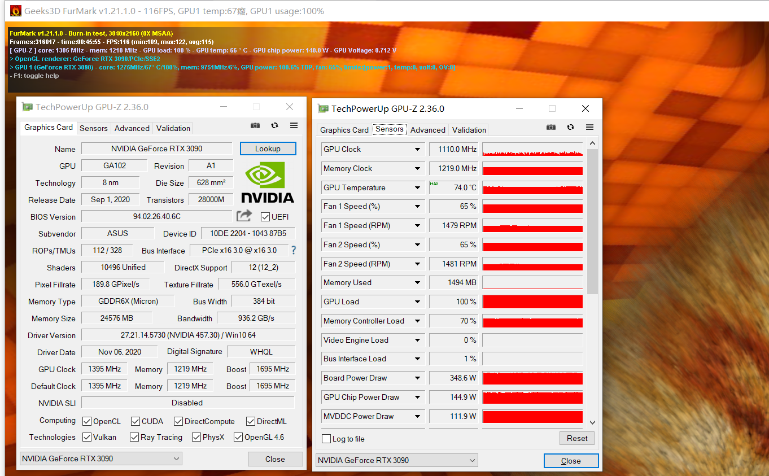Click the GPU Temperature history graph
Viewport: 769px width, 476px height.
[532, 187]
